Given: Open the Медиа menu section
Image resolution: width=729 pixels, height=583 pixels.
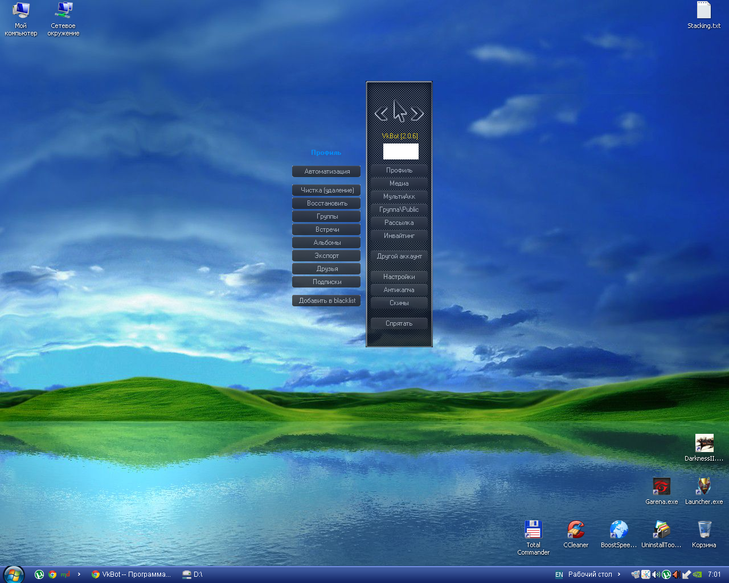Looking at the screenshot, I should 399,183.
